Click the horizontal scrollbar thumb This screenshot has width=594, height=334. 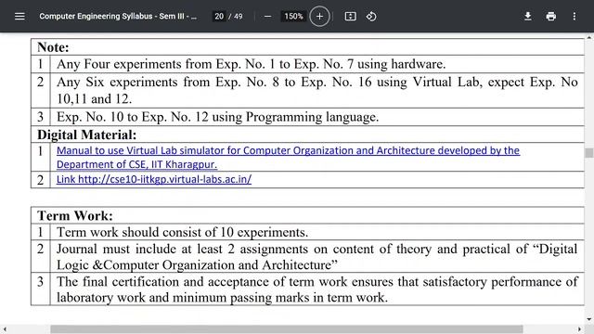click(287, 329)
